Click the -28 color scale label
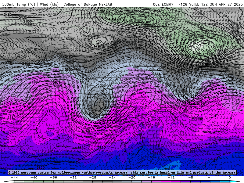This screenshot has height=183, width=244. [93, 178]
